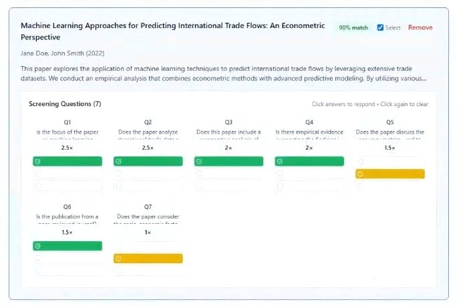Expand the truncated Q1 question text

[x=67, y=133]
